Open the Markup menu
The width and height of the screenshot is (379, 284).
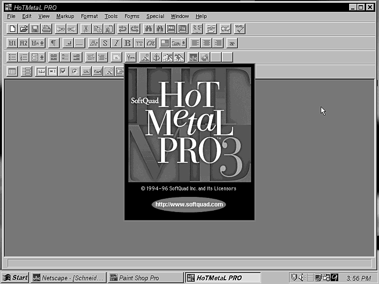click(65, 16)
